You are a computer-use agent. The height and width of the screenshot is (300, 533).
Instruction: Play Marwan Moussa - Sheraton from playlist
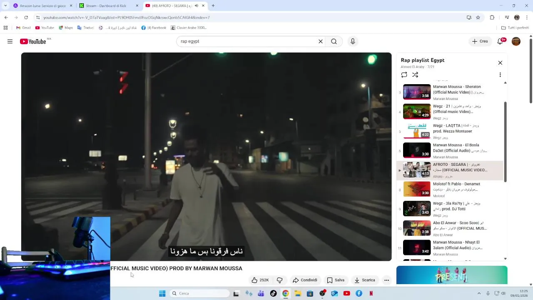pos(450,92)
